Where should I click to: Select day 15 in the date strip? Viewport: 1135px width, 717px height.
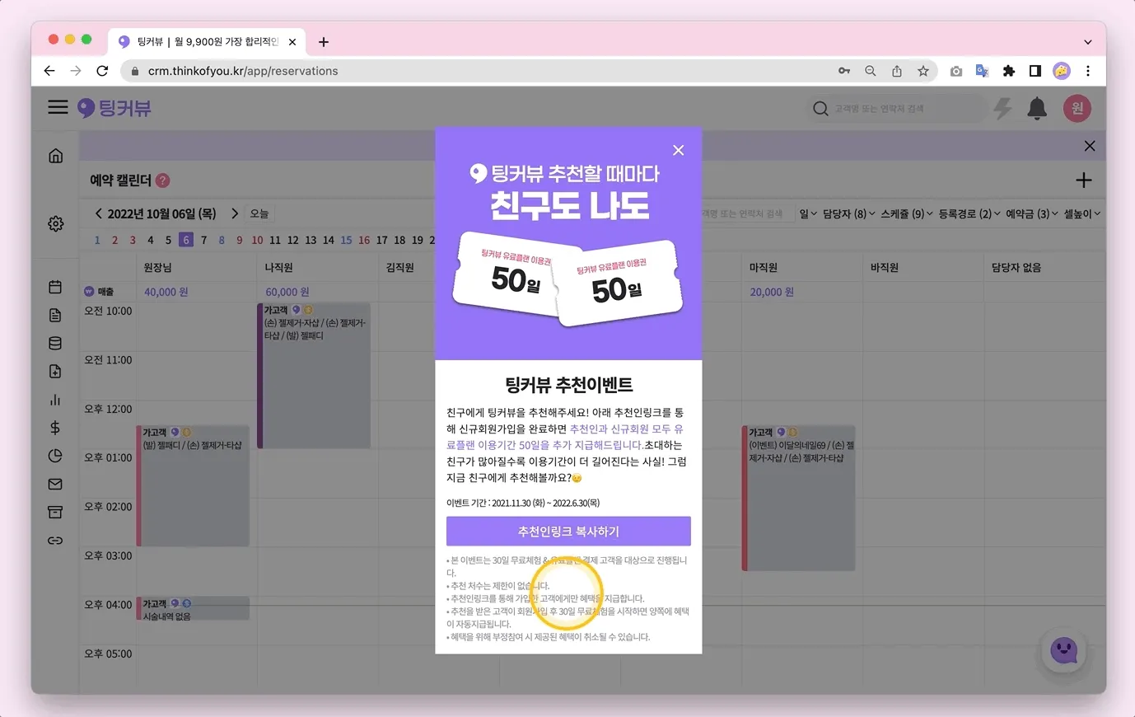pos(346,240)
